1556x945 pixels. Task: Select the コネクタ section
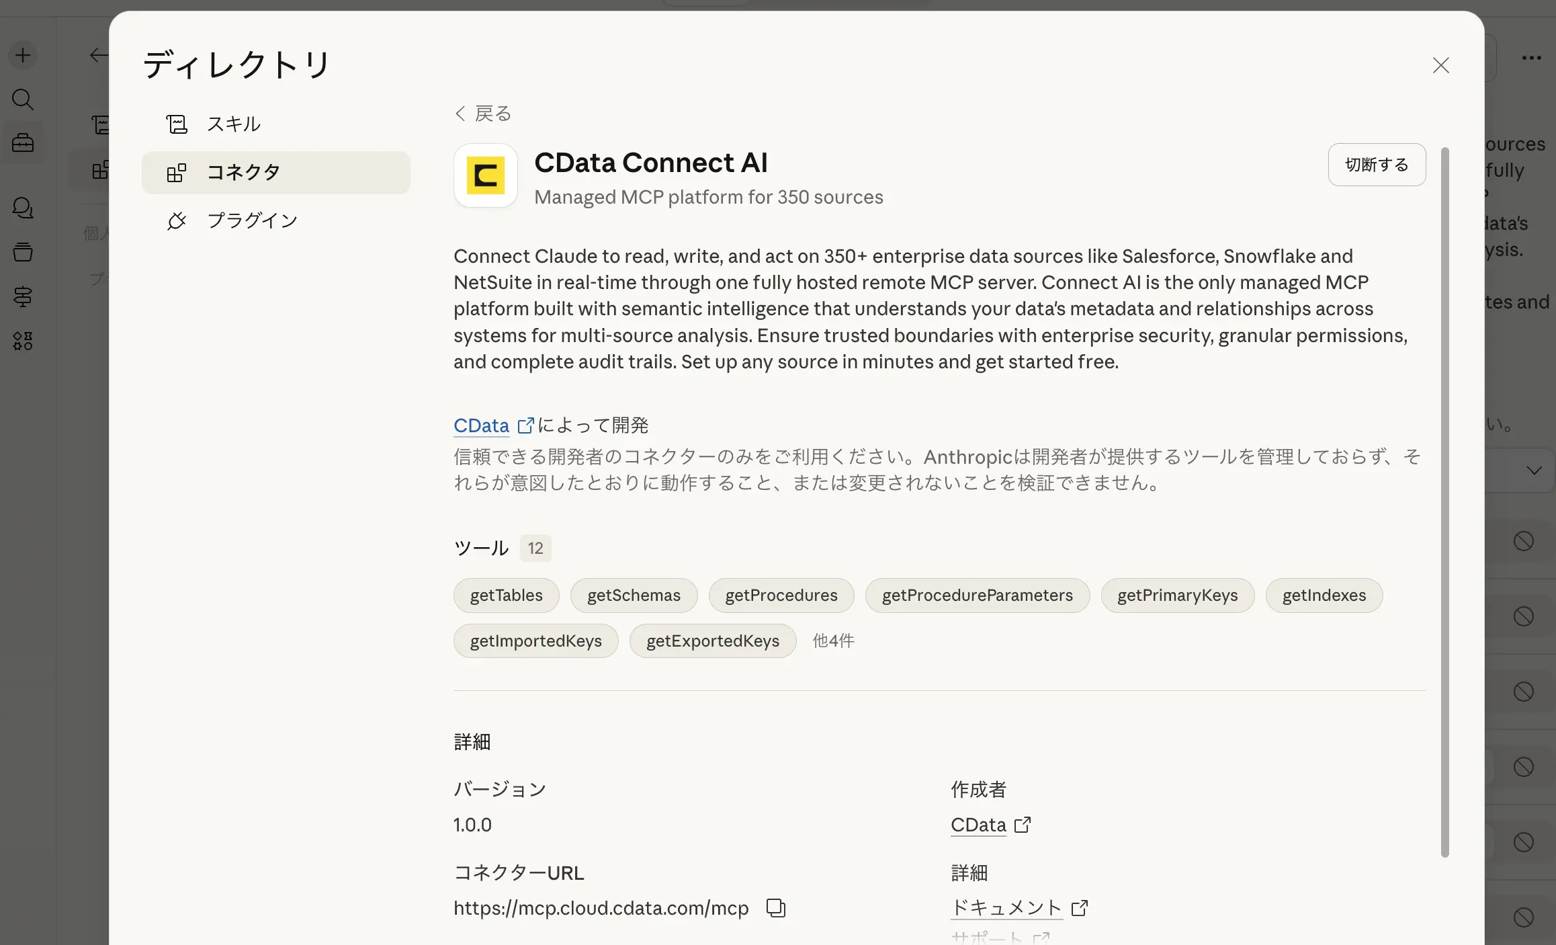coord(244,172)
